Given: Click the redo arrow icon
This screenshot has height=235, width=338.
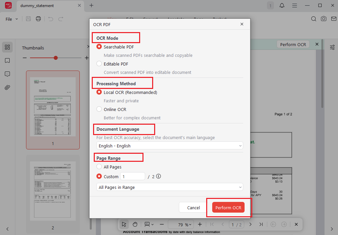Looking at the screenshot, I should (x=61, y=19).
